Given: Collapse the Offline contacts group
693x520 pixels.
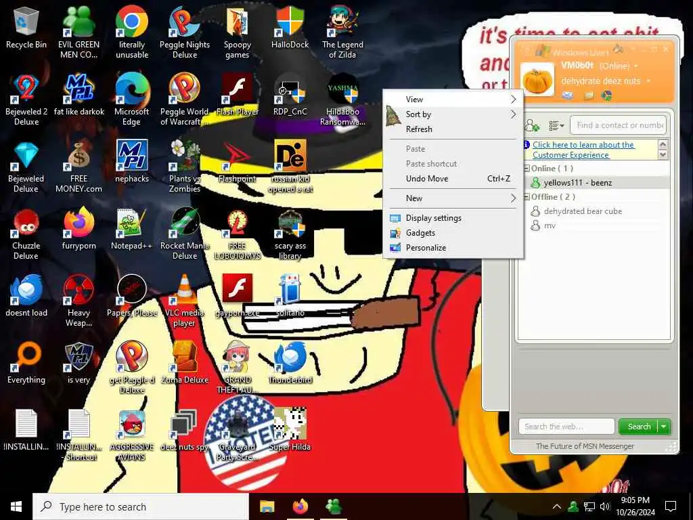Looking at the screenshot, I should click(x=527, y=197).
